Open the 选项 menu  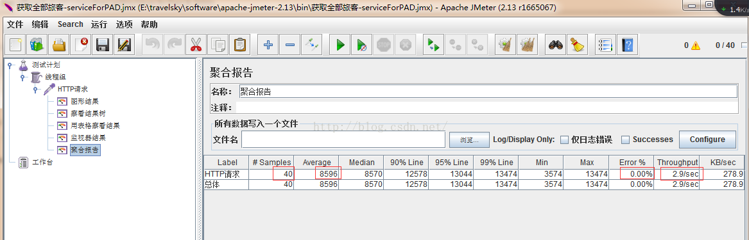point(125,24)
